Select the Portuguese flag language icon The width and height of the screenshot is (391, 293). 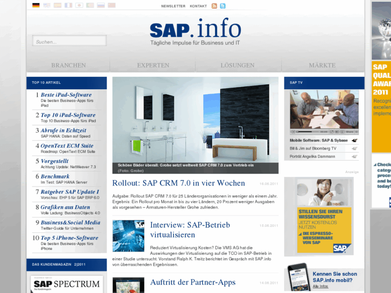90,5
